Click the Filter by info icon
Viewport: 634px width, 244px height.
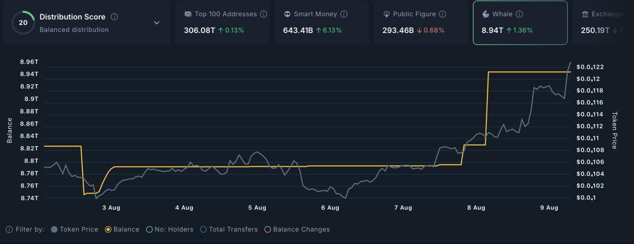pos(9,230)
